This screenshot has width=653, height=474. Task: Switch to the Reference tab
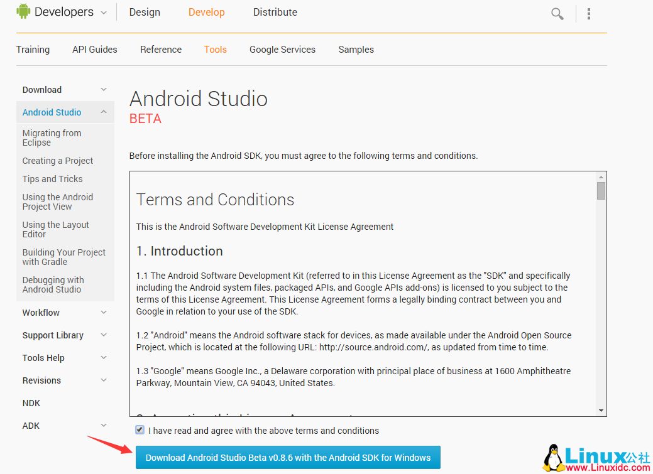161,50
